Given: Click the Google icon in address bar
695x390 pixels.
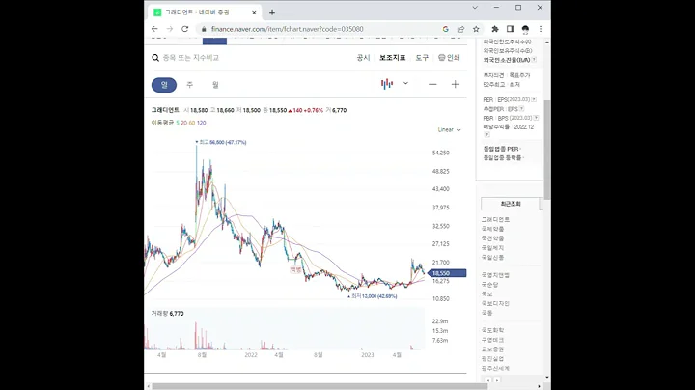Looking at the screenshot, I should click(445, 29).
